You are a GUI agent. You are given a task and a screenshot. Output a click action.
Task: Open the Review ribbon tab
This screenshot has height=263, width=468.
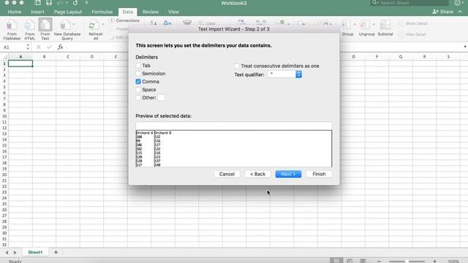[151, 12]
